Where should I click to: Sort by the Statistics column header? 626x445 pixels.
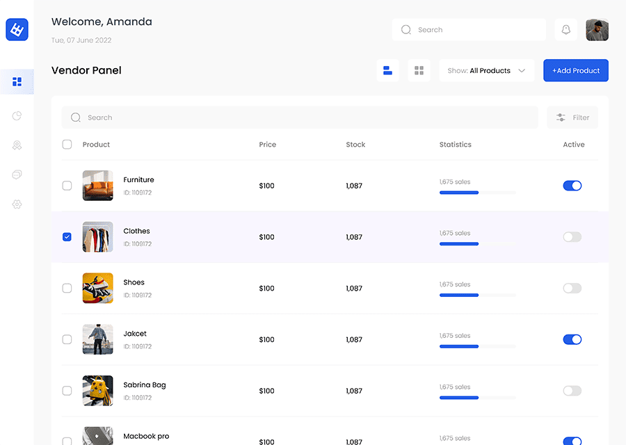[x=455, y=145]
